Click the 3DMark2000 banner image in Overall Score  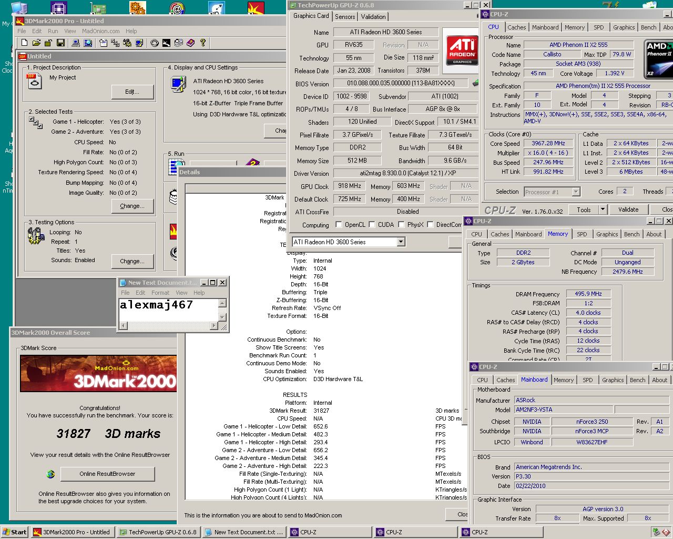pos(98,373)
